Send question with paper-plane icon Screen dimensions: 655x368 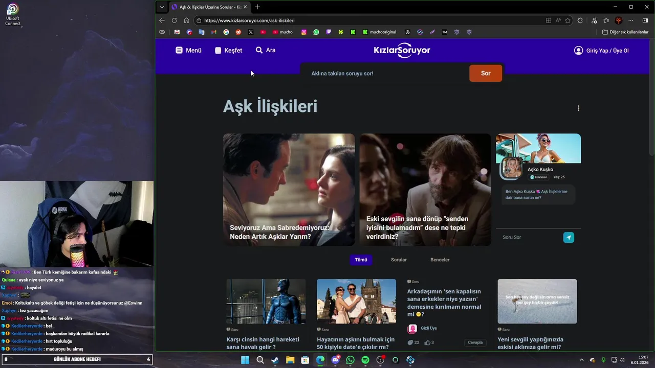coord(569,237)
